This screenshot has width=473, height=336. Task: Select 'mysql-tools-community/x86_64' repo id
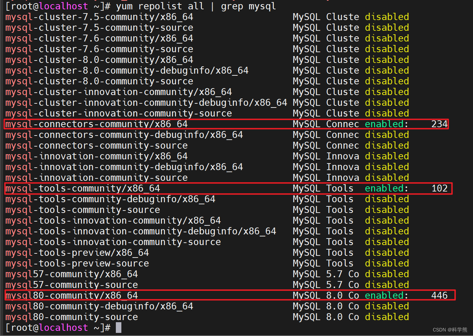[83, 188]
